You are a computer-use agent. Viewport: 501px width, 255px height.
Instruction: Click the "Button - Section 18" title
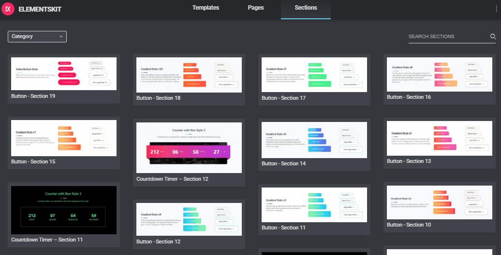pos(159,98)
